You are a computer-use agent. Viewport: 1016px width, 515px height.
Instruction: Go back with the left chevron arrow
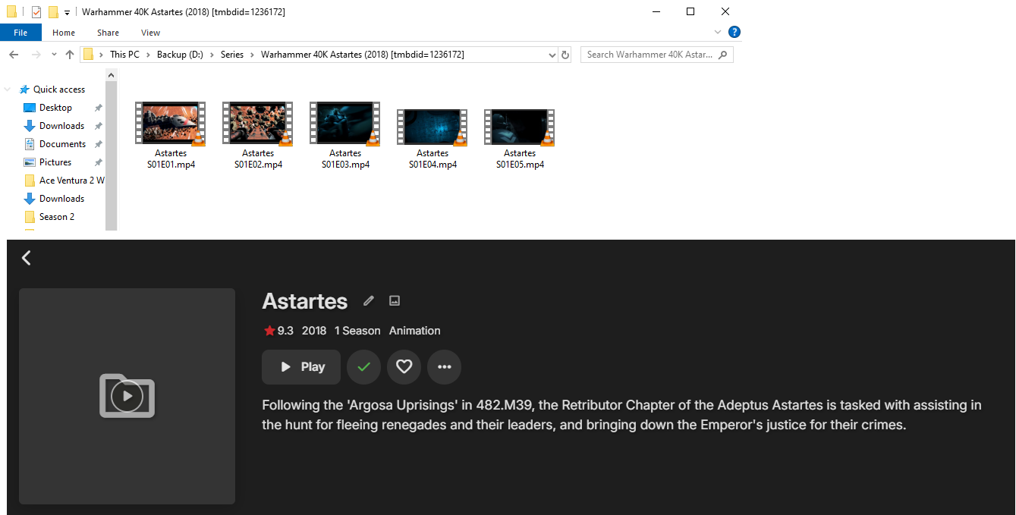(27, 258)
